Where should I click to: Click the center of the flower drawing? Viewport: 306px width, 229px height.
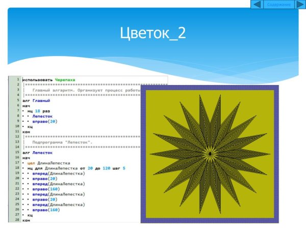click(x=210, y=154)
